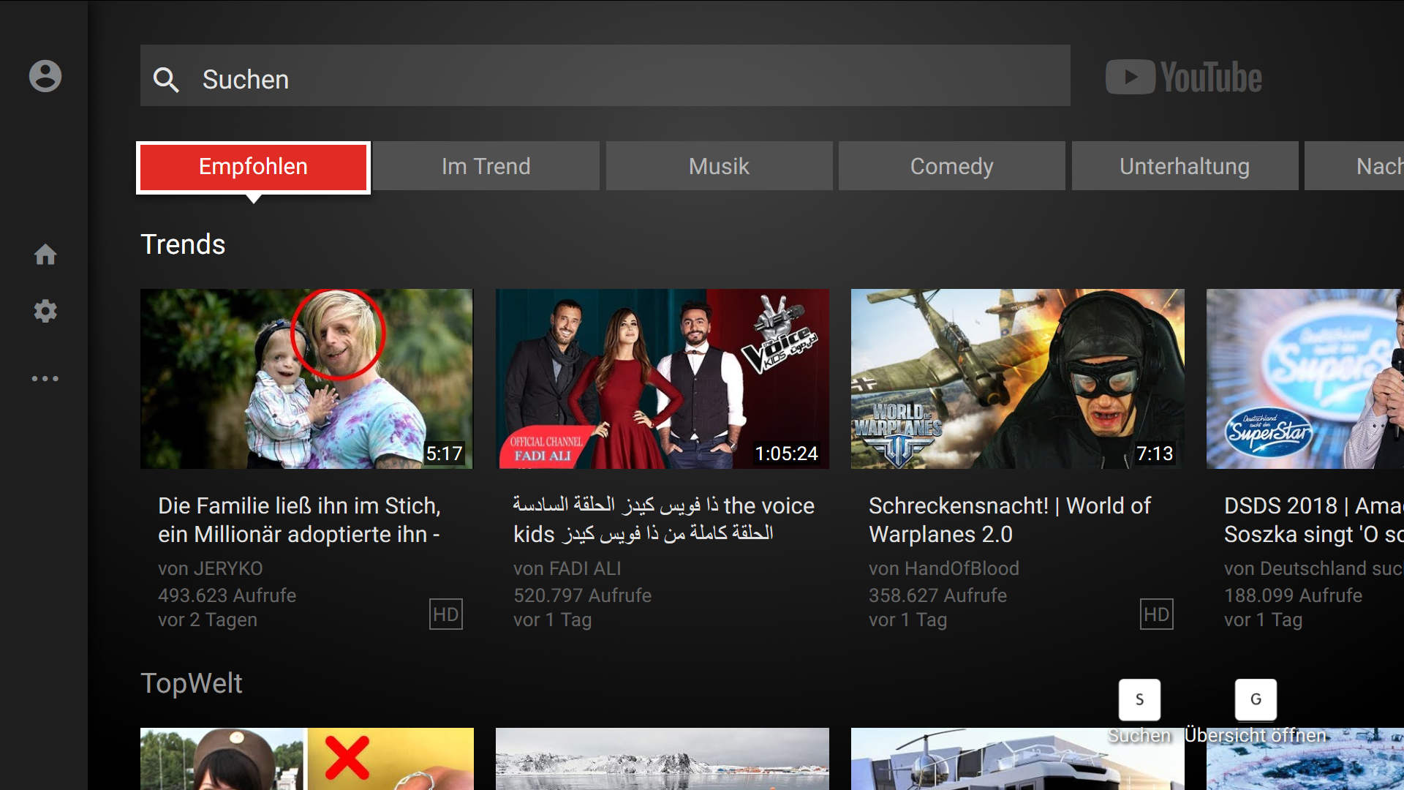
Task: Click the S key hint for Suchen
Action: point(1139,699)
